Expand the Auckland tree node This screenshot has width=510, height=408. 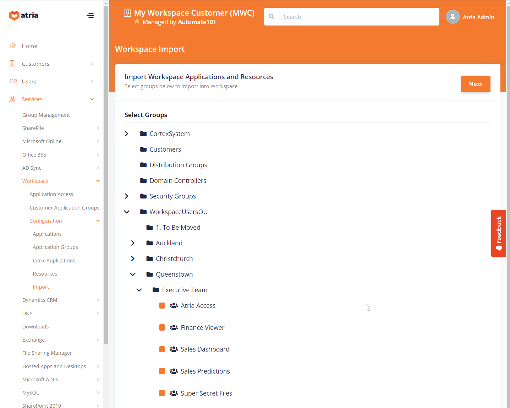click(133, 243)
